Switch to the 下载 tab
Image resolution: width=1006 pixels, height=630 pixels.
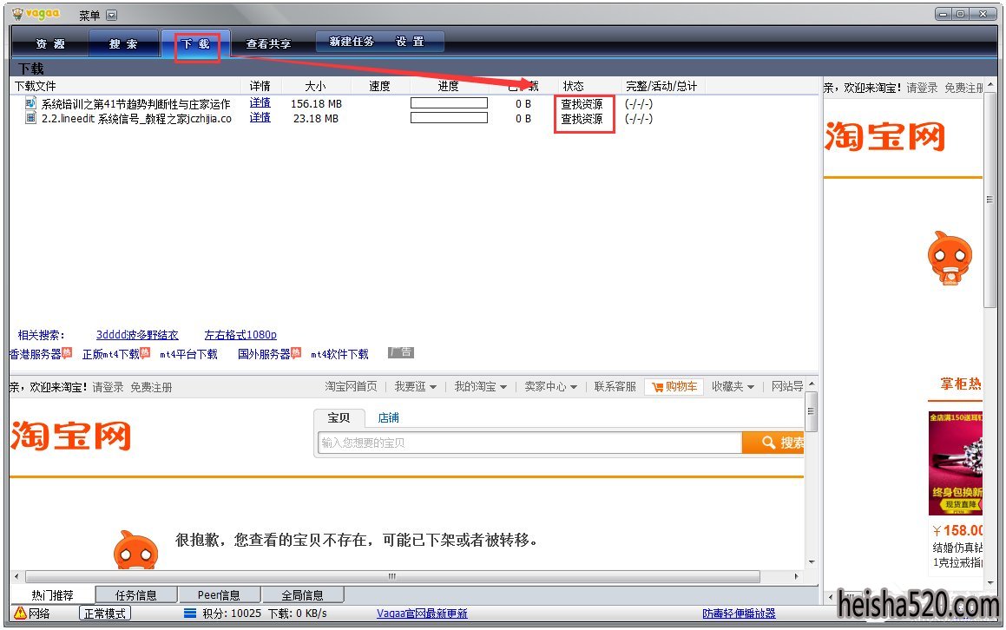(195, 44)
